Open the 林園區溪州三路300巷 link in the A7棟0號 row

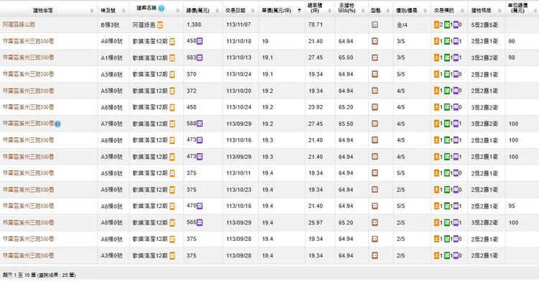[28, 124]
